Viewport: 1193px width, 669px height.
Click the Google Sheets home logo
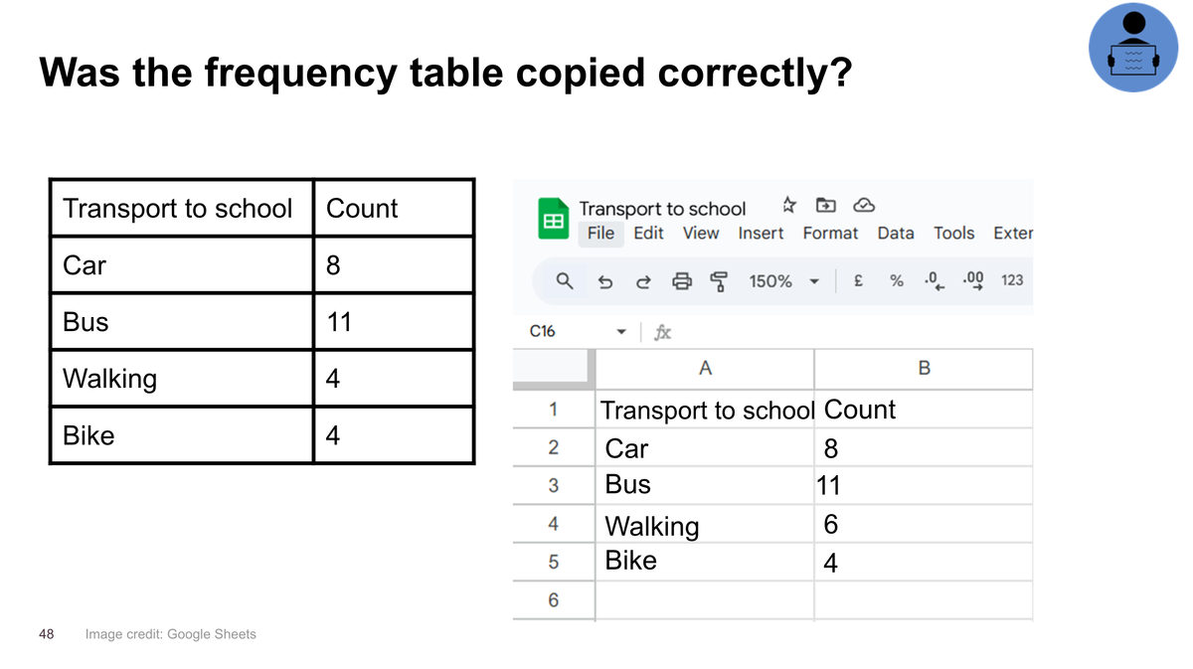coord(553,219)
